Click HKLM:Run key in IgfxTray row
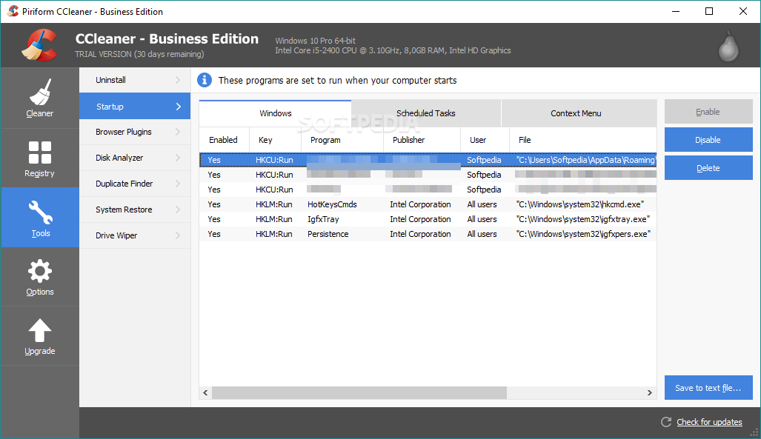 [x=273, y=219]
